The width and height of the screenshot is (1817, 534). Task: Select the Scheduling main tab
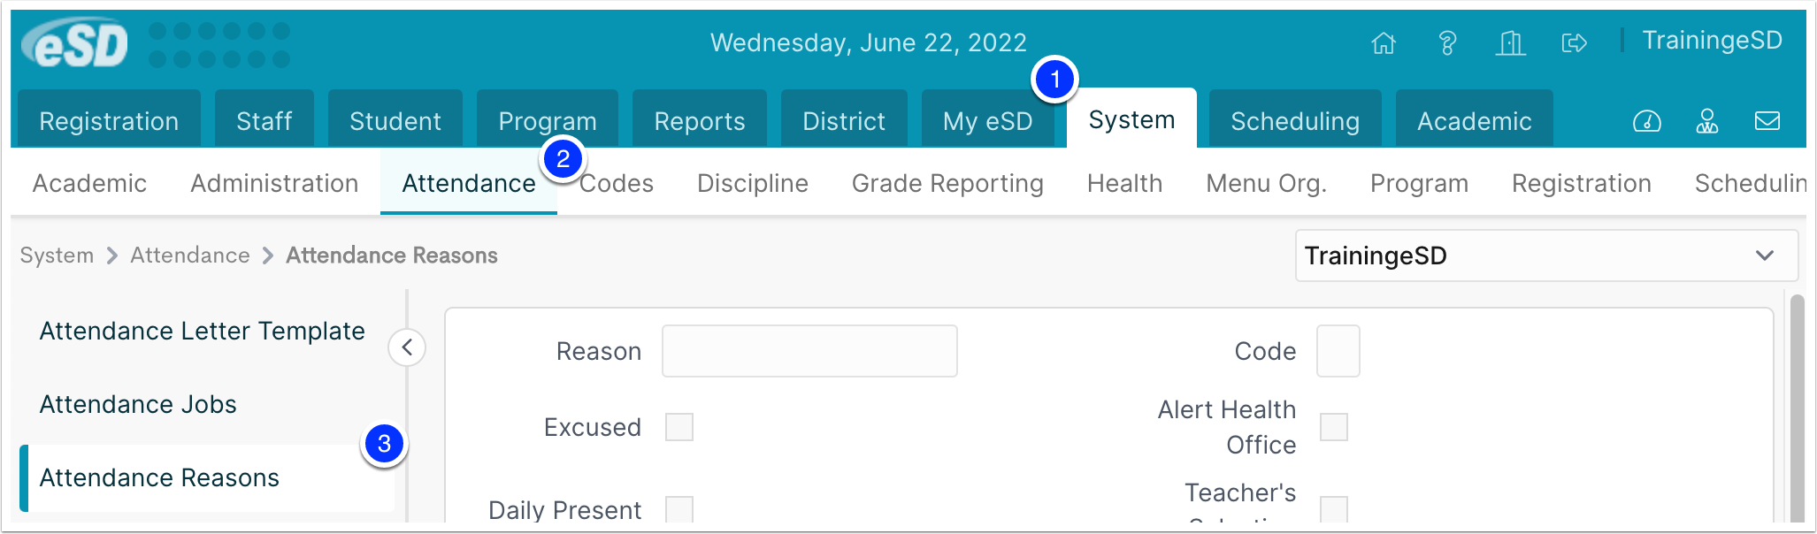coord(1295,120)
